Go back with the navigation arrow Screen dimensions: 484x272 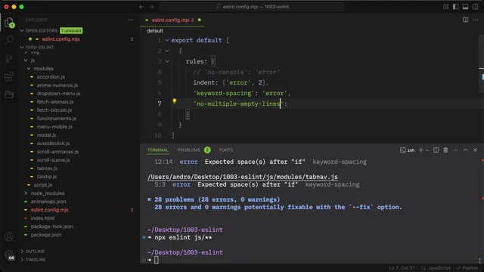coord(141,7)
